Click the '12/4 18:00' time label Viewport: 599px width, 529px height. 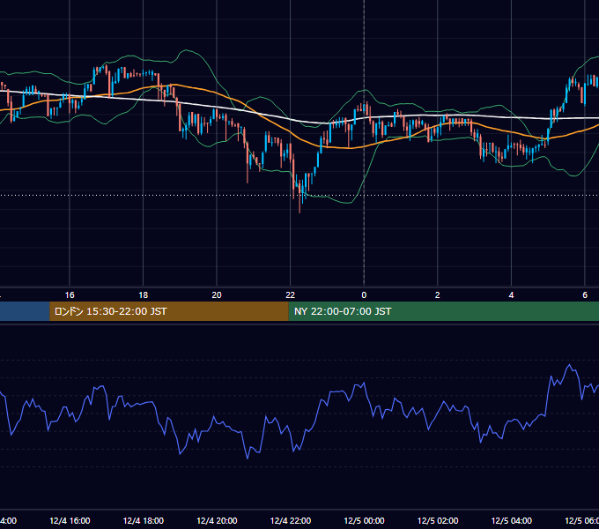click(144, 520)
